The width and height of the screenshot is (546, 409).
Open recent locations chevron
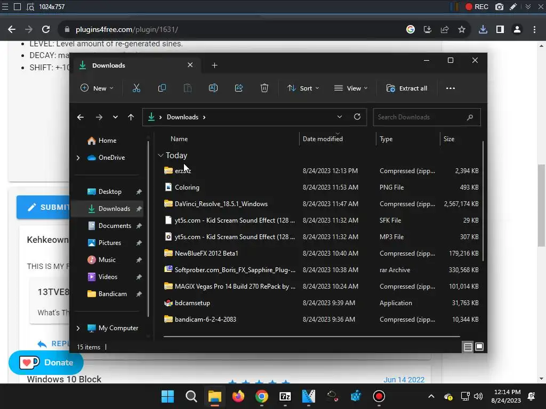click(x=115, y=117)
